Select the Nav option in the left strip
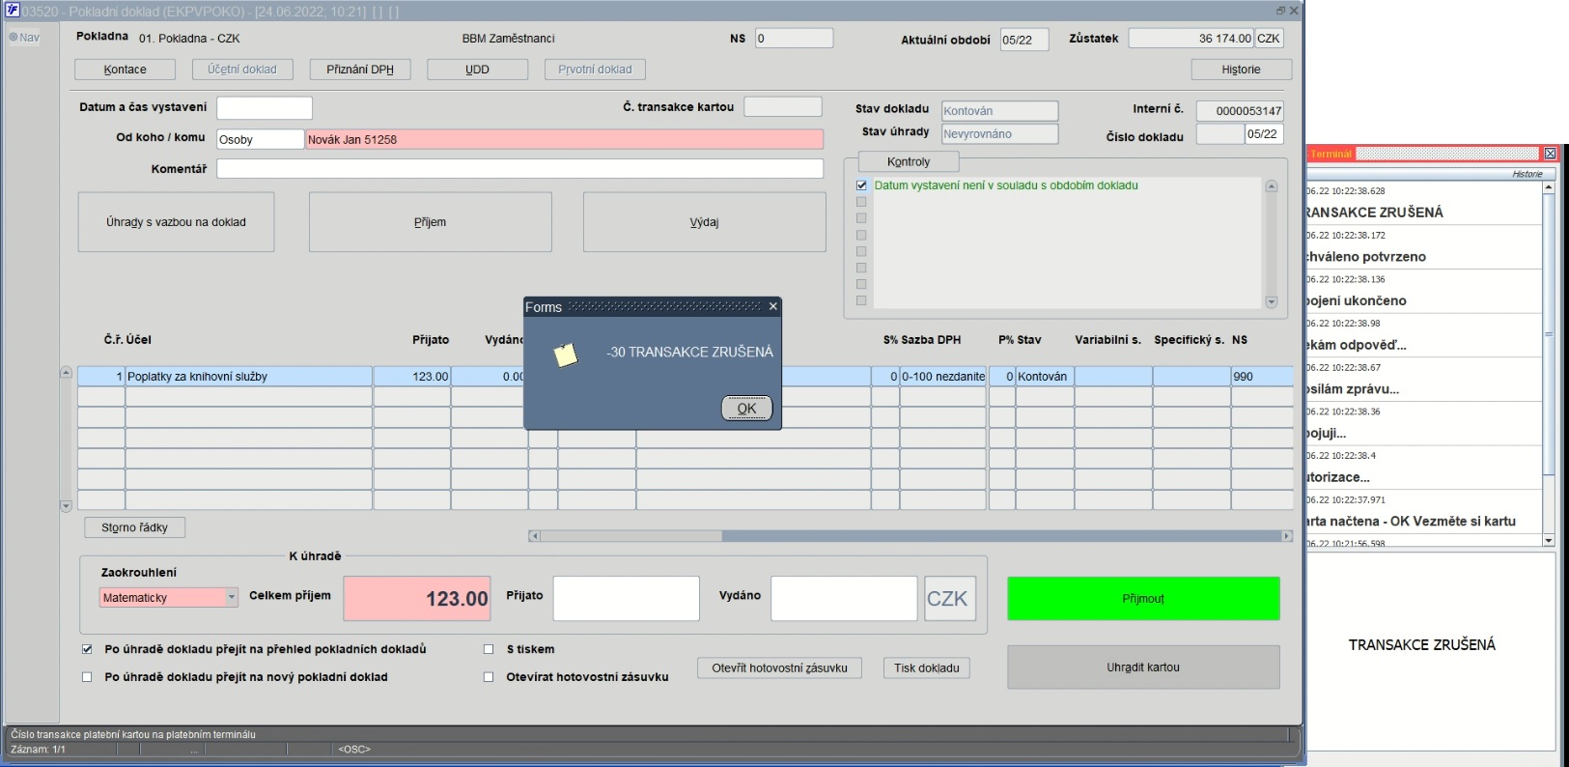 [24, 38]
